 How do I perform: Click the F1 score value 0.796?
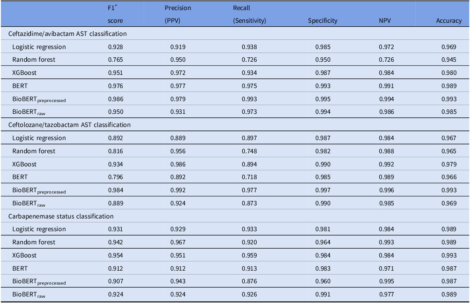[x=116, y=177]
